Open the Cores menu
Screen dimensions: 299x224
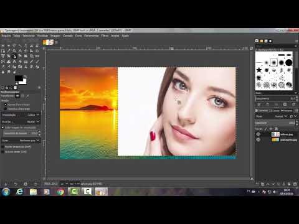point(78,35)
